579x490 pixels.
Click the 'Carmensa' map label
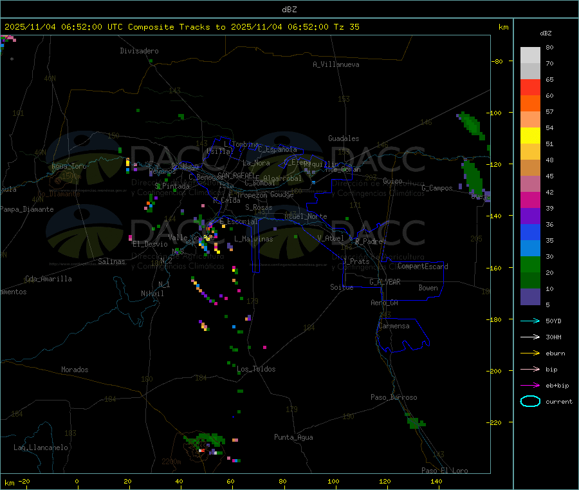click(394, 326)
